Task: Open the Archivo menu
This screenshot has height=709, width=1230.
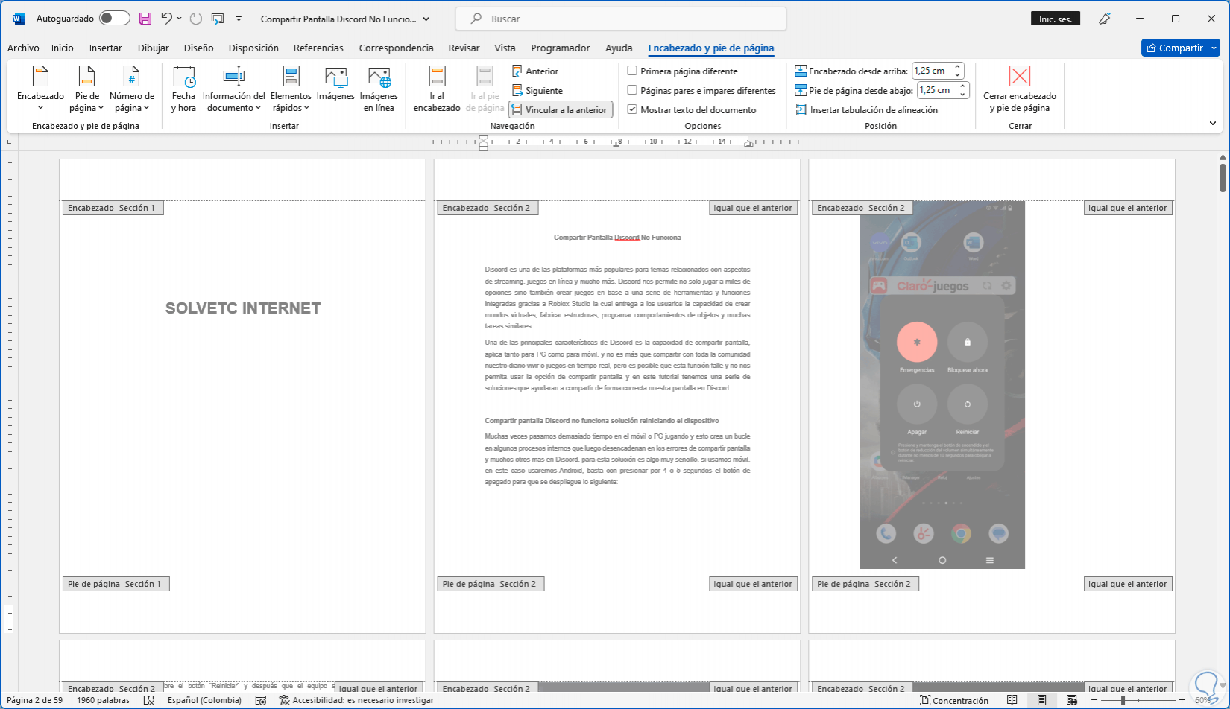Action: (x=23, y=48)
